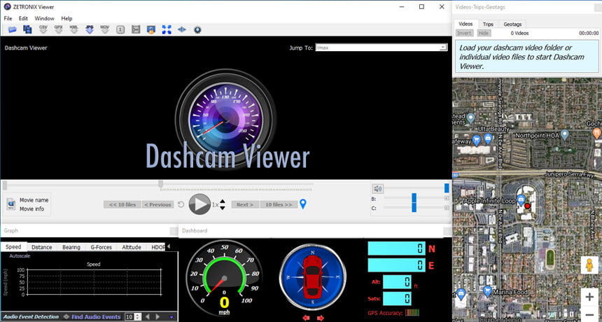Open the File menu

[8, 18]
